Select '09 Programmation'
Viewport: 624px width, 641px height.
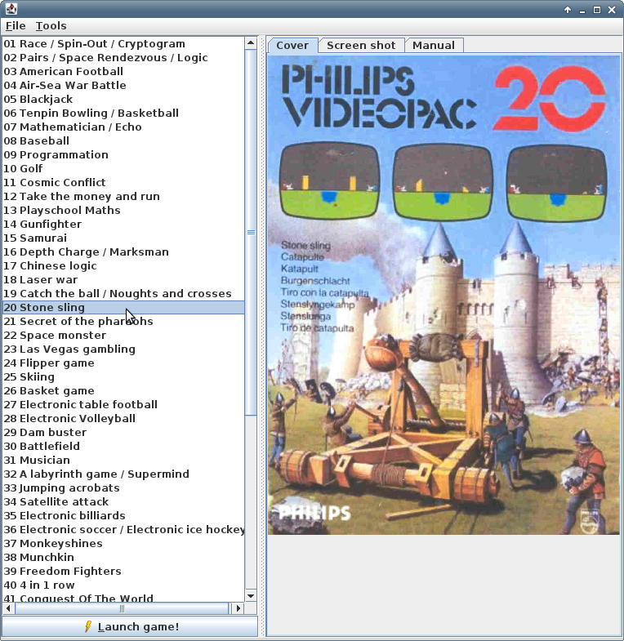tap(123, 155)
